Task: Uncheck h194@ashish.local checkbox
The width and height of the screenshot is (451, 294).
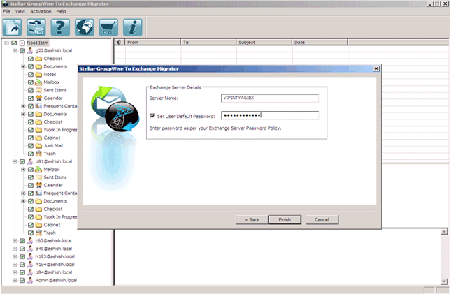Action: [x=22, y=265]
